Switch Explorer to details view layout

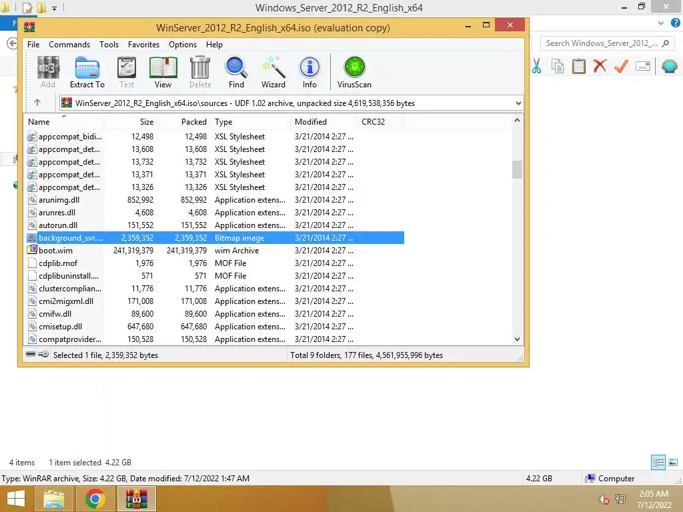click(x=658, y=463)
